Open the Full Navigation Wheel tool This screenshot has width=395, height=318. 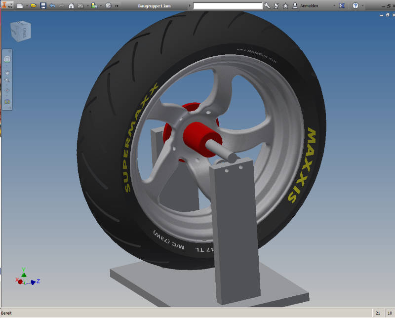[x=7, y=59]
